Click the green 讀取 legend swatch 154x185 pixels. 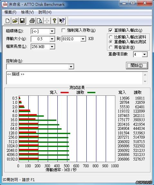tap(91, 92)
